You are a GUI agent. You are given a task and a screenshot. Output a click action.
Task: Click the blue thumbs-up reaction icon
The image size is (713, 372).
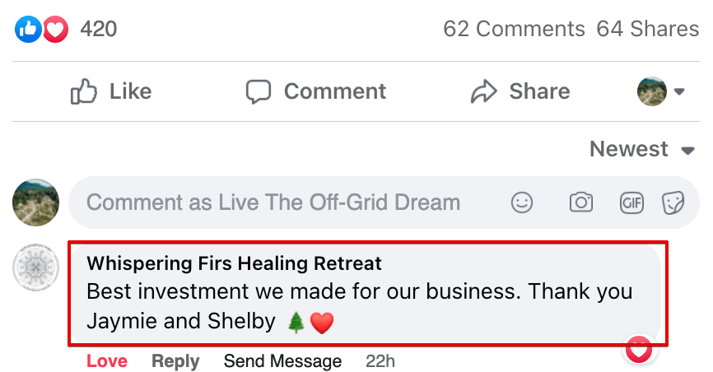pos(28,30)
